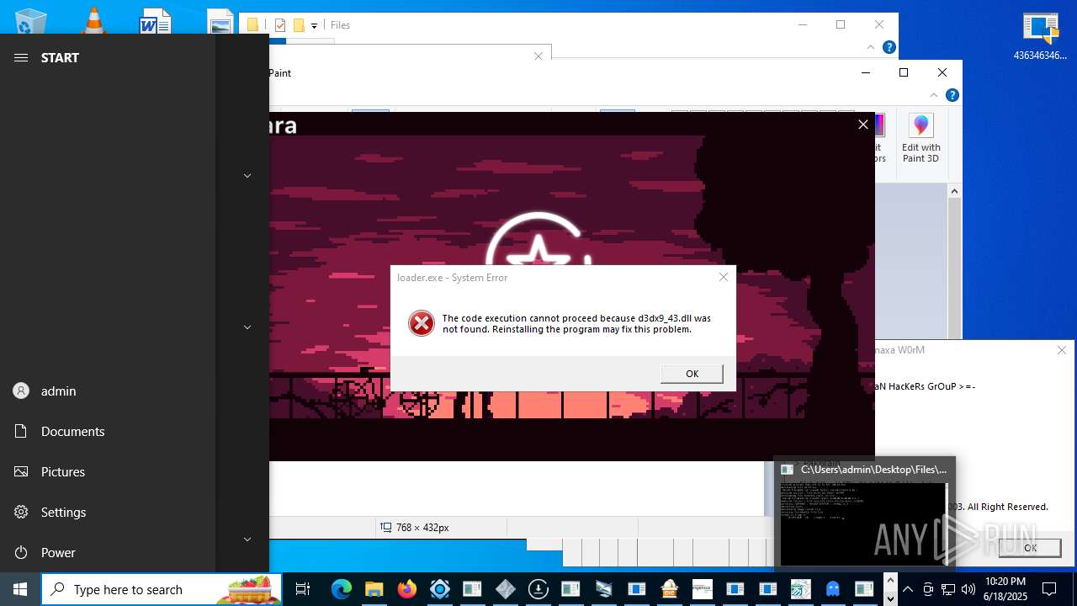1077x606 pixels.
Task: Open Pictures from the Start menu
Action: [108, 471]
